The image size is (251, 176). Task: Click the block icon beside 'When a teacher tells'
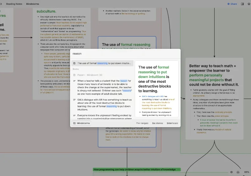click(x=74, y=81)
